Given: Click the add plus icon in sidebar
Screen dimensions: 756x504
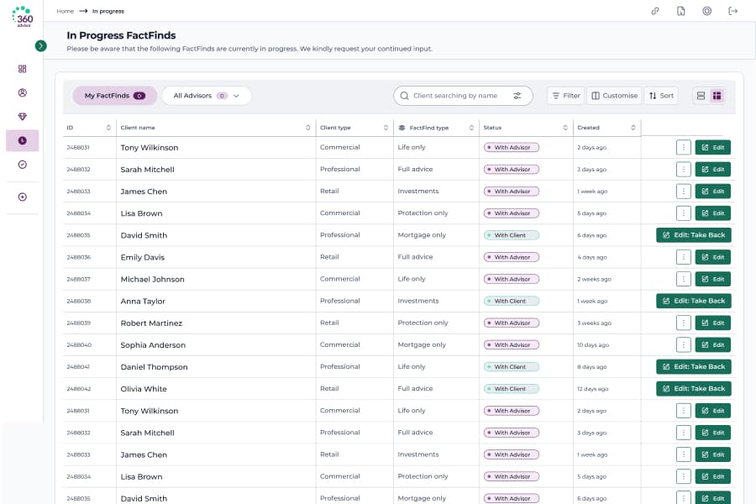Looking at the screenshot, I should click(22, 197).
